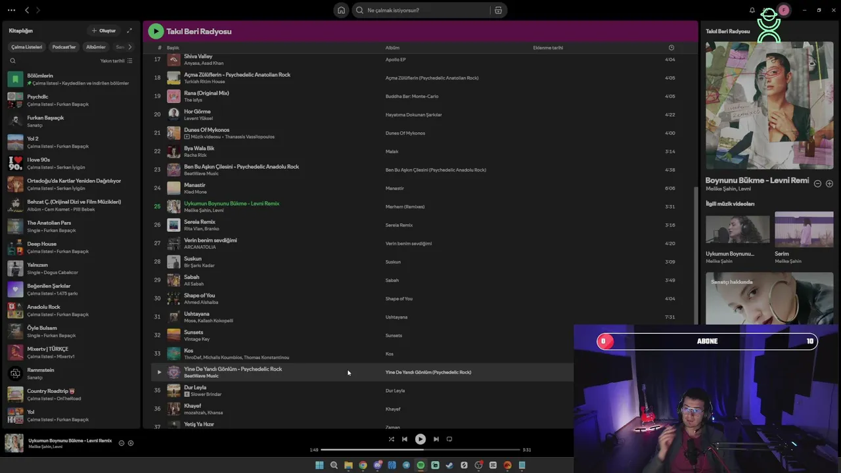Open the Spotify three-dots menu
The image size is (841, 473).
tap(11, 10)
